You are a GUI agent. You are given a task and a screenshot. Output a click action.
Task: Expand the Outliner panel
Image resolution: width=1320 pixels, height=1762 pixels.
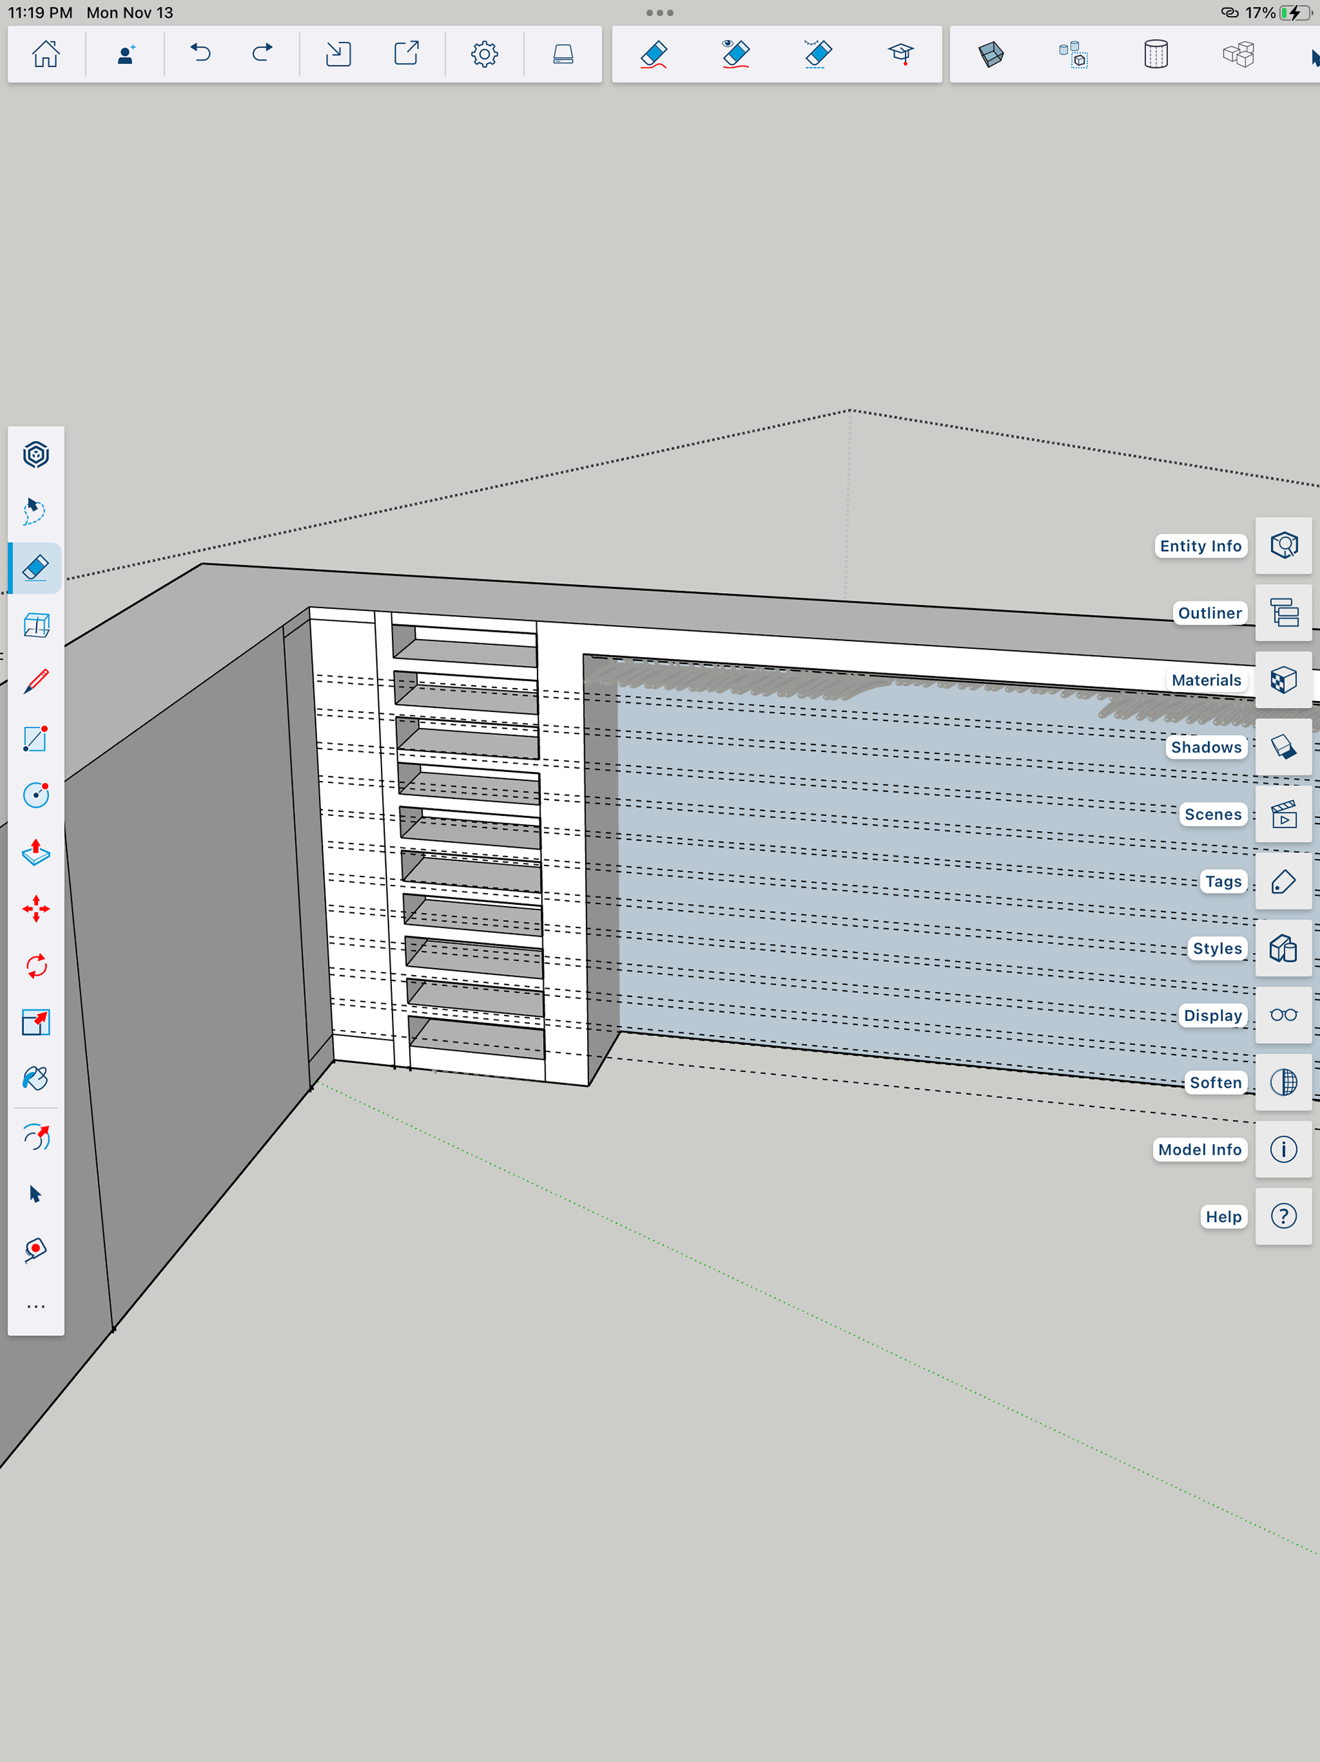tap(1283, 612)
